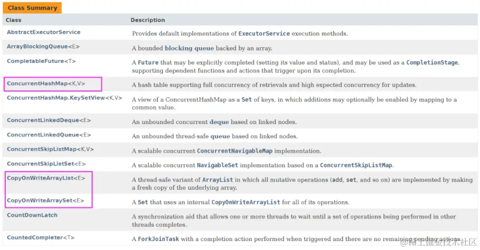This screenshot has width=480, height=250.
Task: View the CountedCompleter class page
Action: 35,238
